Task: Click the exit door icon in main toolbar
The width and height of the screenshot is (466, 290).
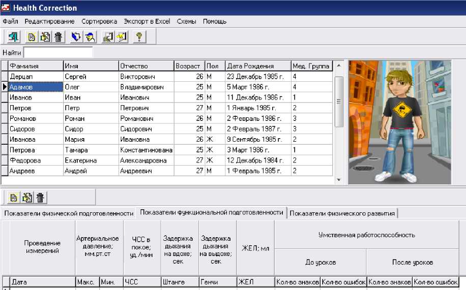Action: tap(13, 37)
